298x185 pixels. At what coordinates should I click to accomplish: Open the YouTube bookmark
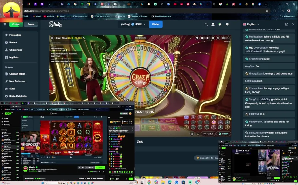(49, 16)
